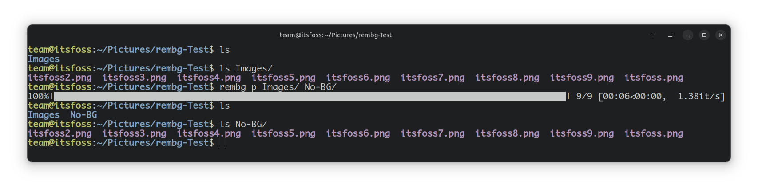The width and height of the screenshot is (758, 192).
Task: Click itsfoss9.png in the Images/ listing
Action: [x=582, y=78]
